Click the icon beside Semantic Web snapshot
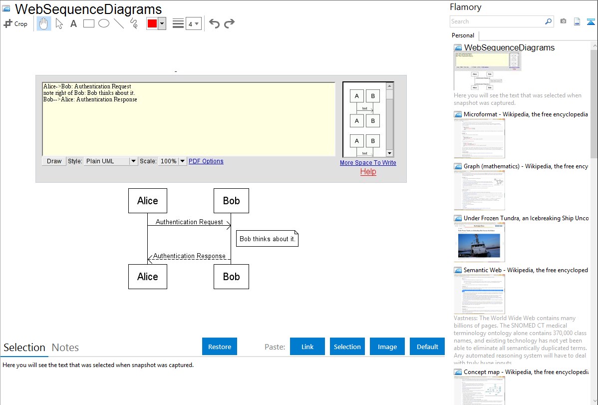Viewport: 598px width, 405px height. click(x=458, y=270)
